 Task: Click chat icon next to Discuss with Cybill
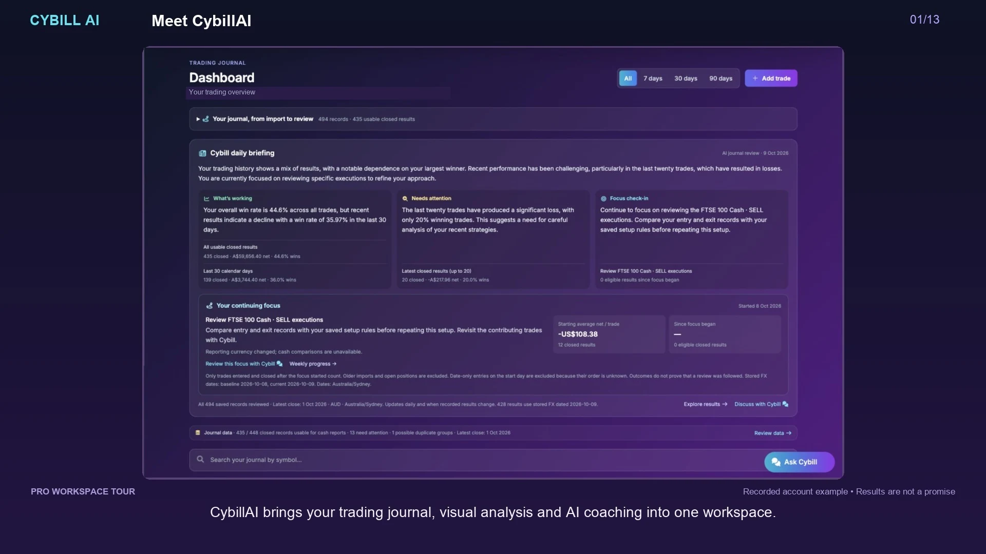tap(785, 404)
